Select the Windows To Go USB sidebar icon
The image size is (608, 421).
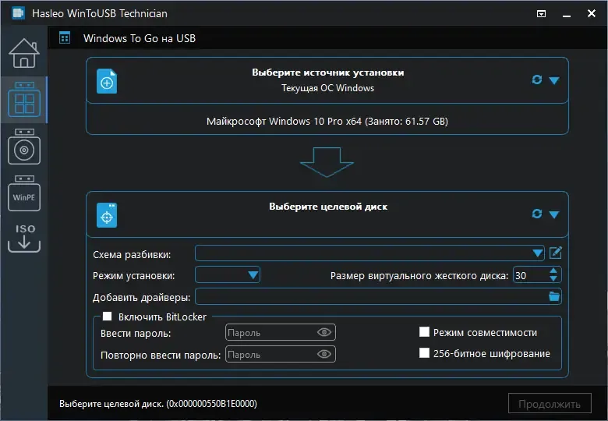point(23,101)
